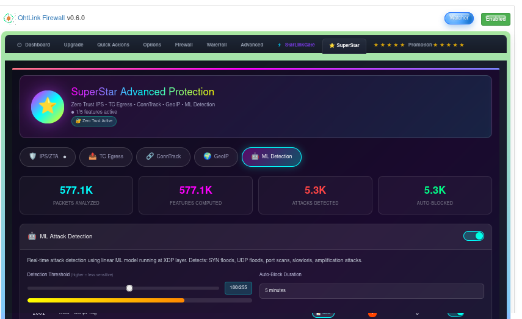This screenshot has width=522, height=319.
Task: Click the ConnTrack chain link icon
Action: pyautogui.click(x=150, y=156)
